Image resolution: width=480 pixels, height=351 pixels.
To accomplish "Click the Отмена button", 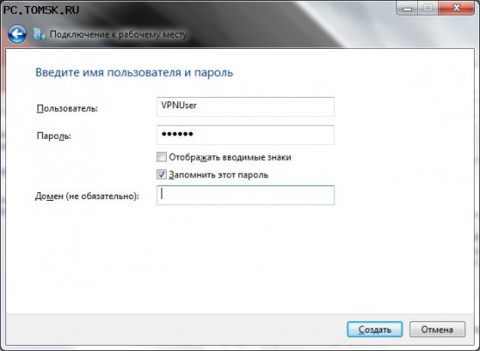I will click(x=437, y=329).
